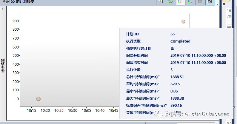Image resolution: width=237 pixels, height=124 pixels.
Task: Click the 10:45 time label on the axis
Action: 113,111
